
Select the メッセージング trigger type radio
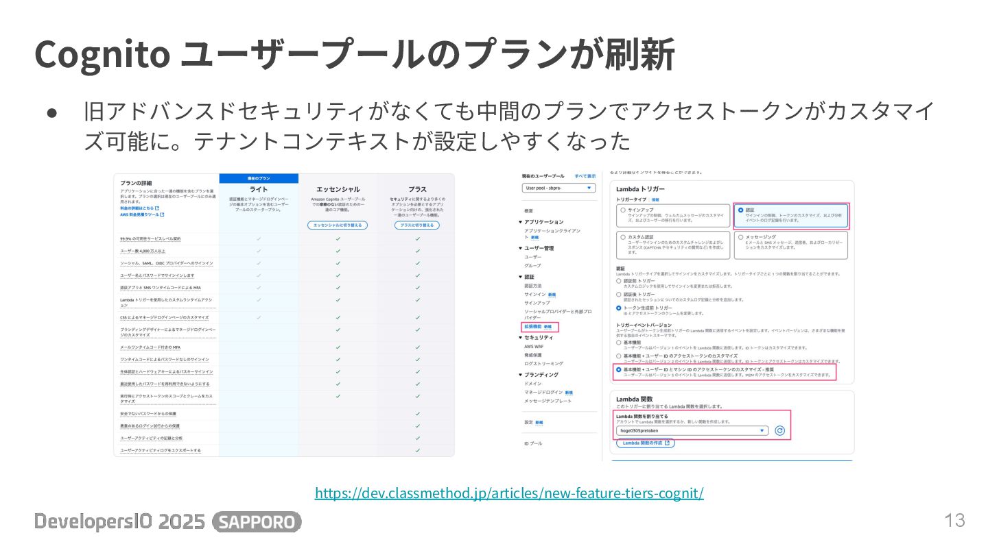(741, 236)
